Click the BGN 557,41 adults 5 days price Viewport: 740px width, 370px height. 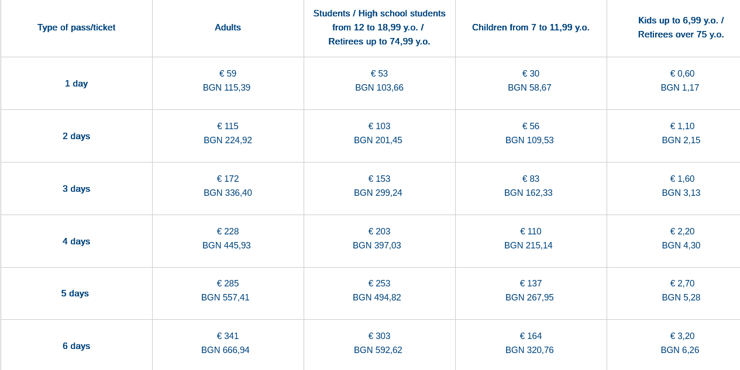point(225,298)
